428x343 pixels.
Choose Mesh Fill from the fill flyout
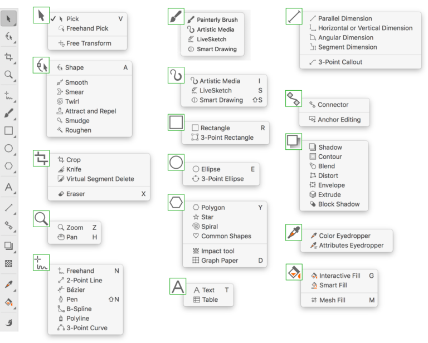click(x=332, y=300)
